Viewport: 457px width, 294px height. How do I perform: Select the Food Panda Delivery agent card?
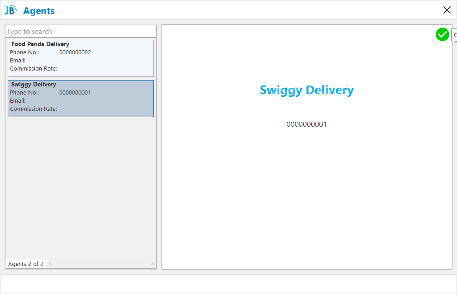click(x=81, y=58)
